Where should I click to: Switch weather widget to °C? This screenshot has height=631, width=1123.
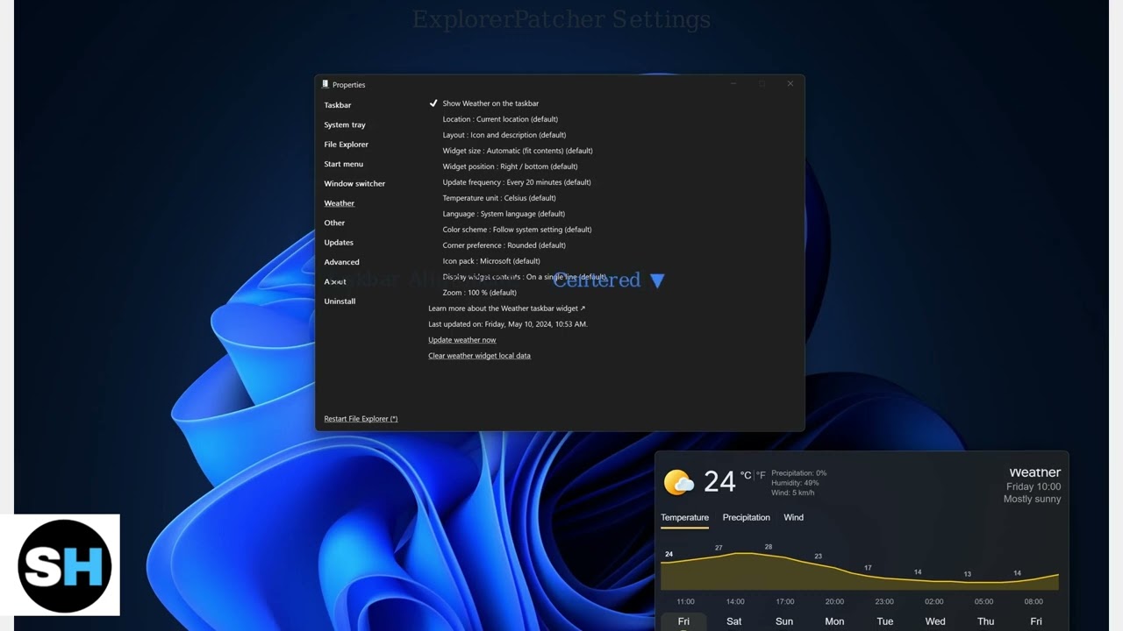click(746, 475)
